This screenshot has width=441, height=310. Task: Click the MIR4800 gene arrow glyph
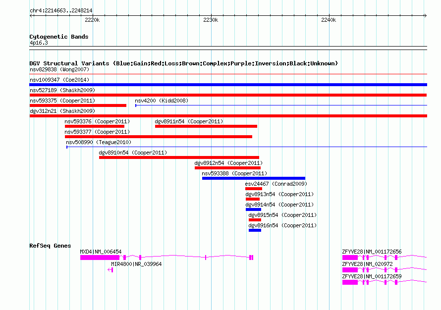110,270
